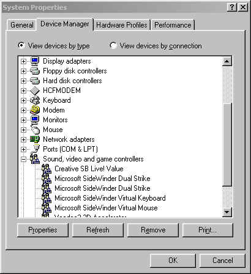
Task: Click the Keyboard category icon
Action: (35, 100)
